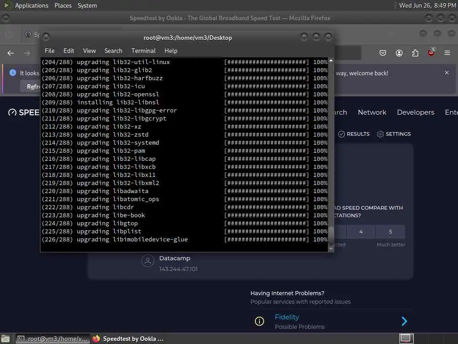Select rating 5 Much better in survey

pos(390,232)
